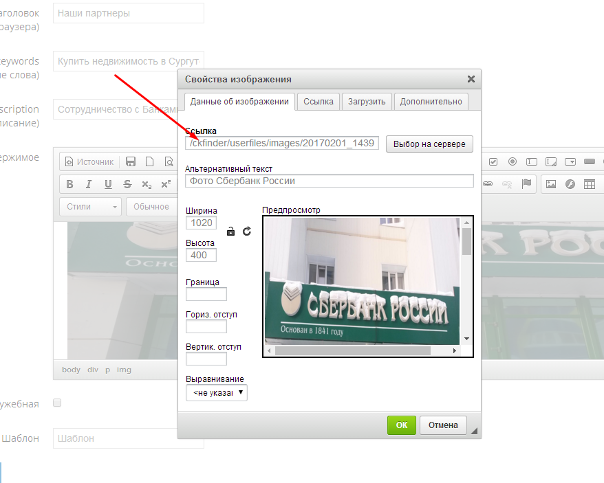The image size is (604, 483).
Task: Switch to the Ссылка tab
Action: tap(319, 102)
